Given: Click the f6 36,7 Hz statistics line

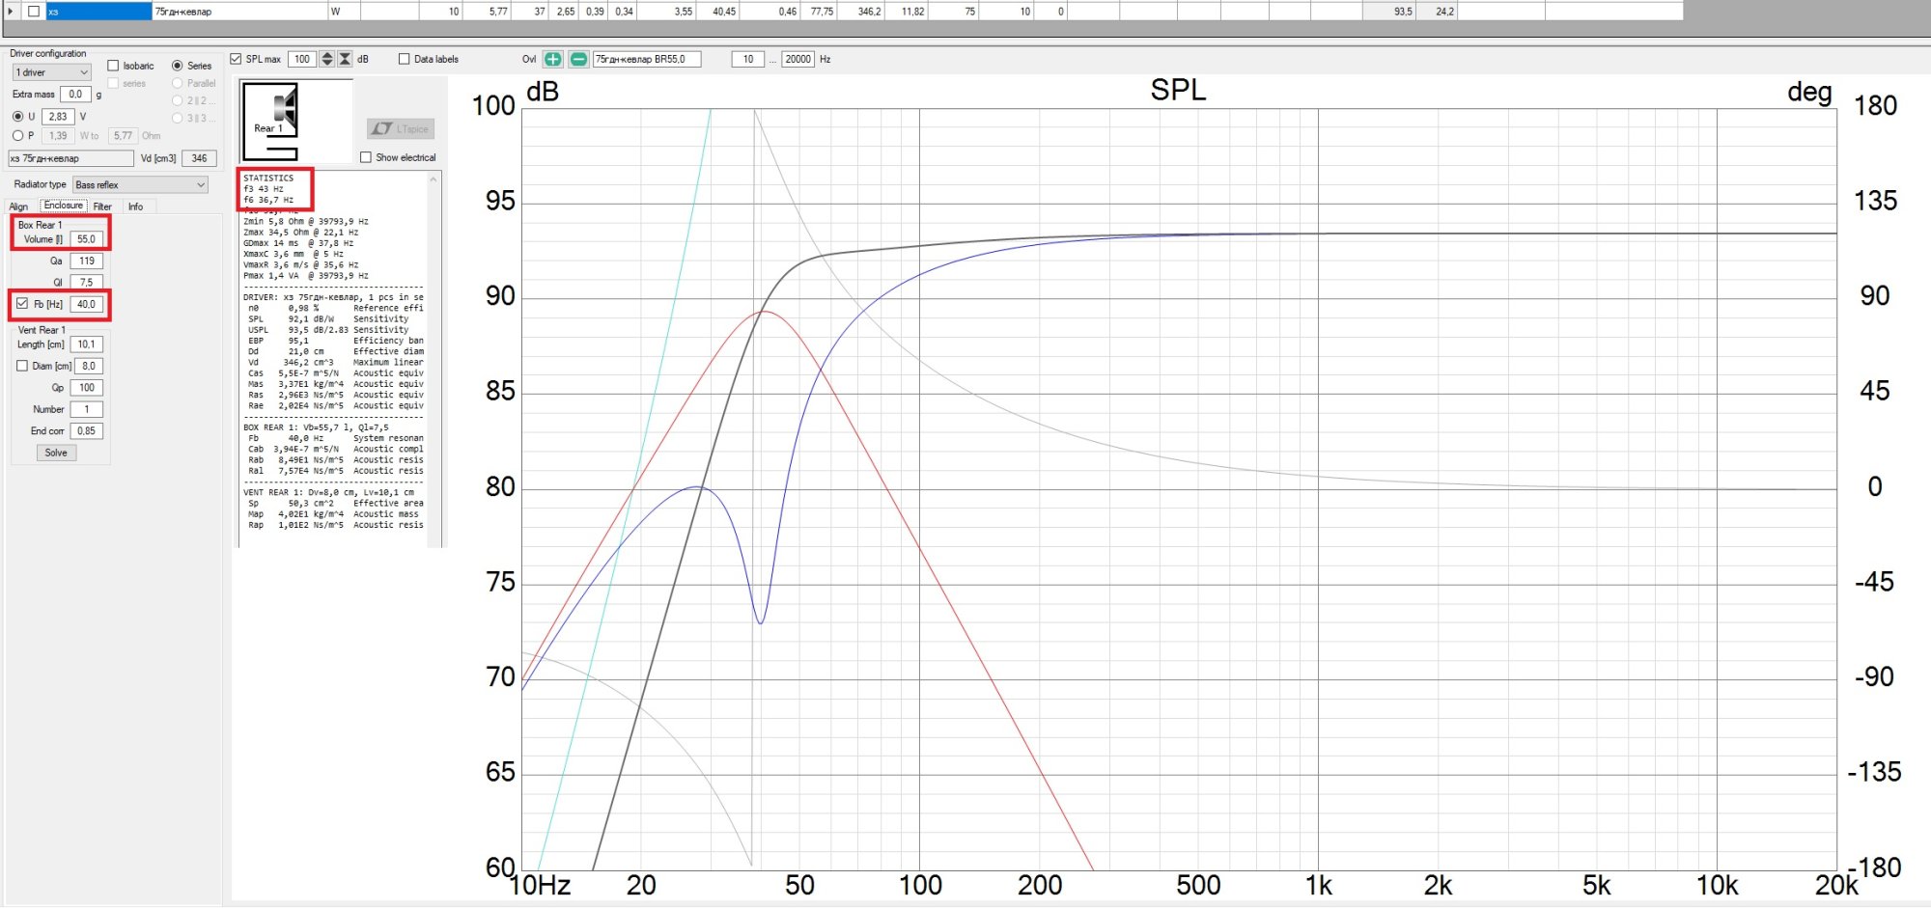Looking at the screenshot, I should point(268,200).
